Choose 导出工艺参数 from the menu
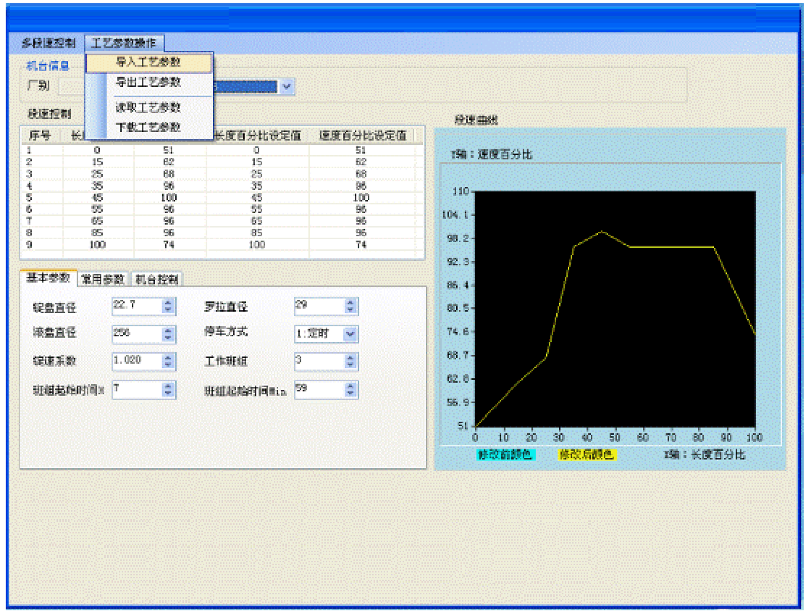This screenshot has width=811, height=616. click(x=149, y=82)
